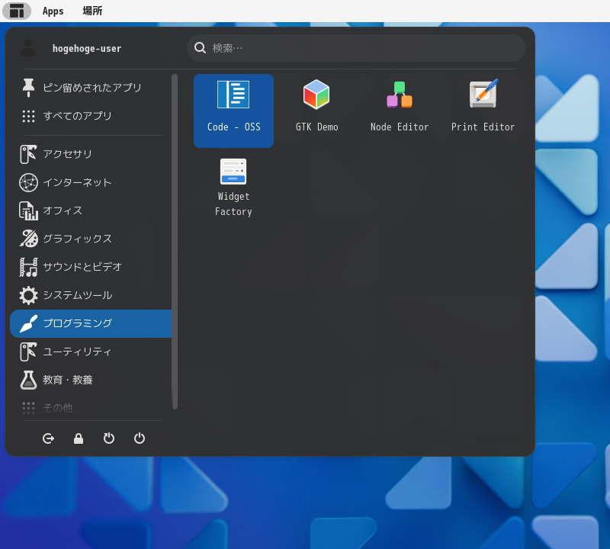Click the log out icon

48,438
